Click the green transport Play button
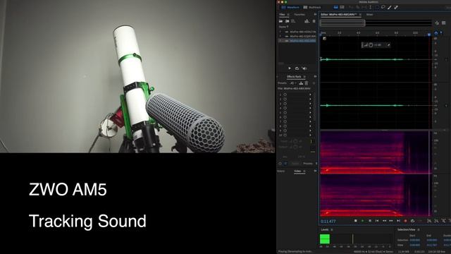 pyautogui.click(x=362, y=221)
